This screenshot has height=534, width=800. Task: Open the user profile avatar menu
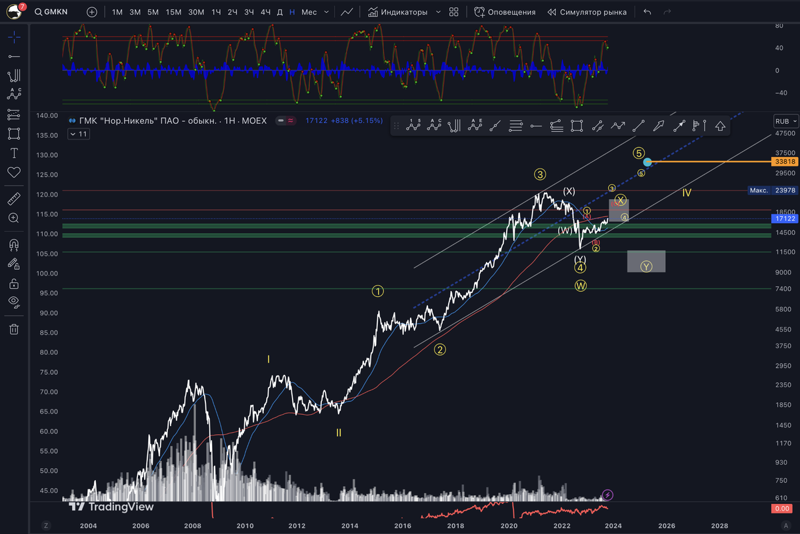[x=14, y=11]
